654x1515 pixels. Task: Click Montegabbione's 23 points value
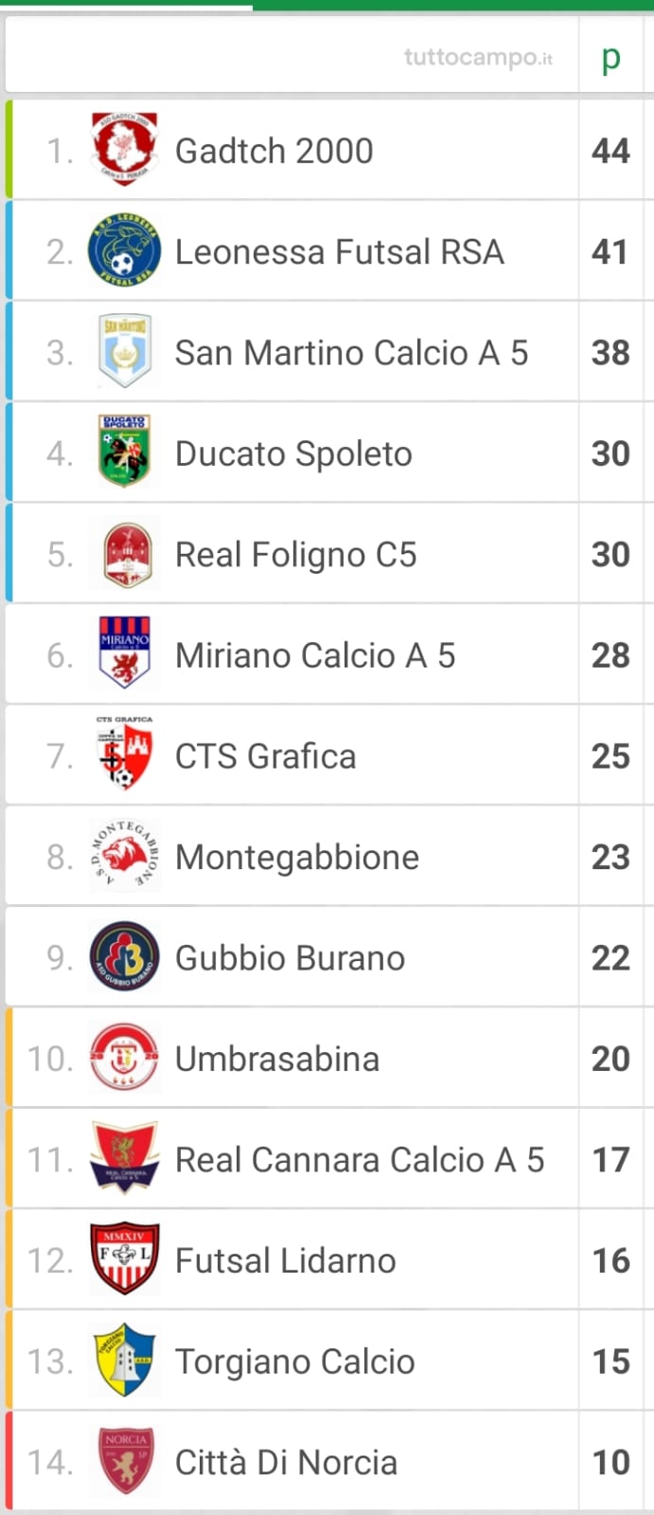(610, 857)
